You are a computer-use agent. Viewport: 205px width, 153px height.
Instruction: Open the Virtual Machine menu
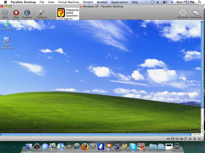tap(69, 2)
